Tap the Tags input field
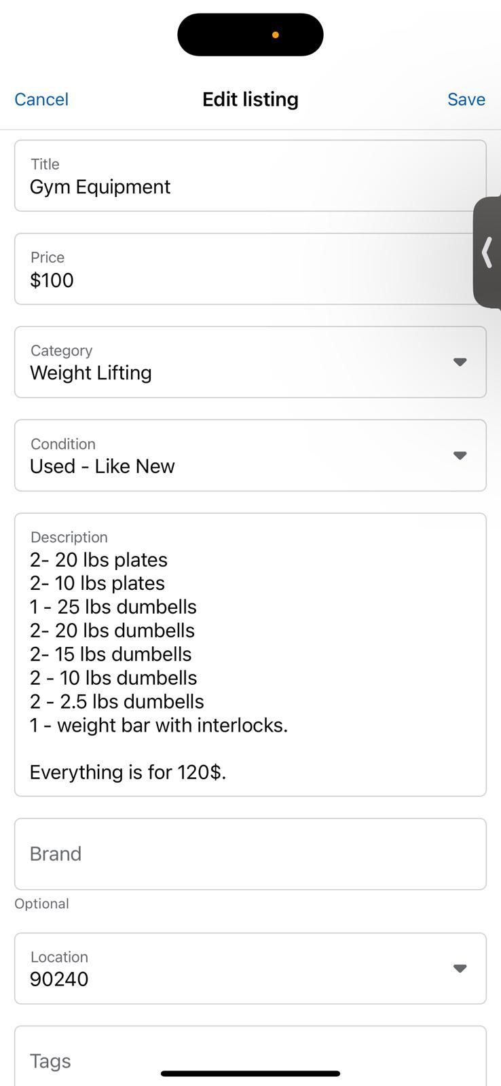 (x=250, y=1060)
